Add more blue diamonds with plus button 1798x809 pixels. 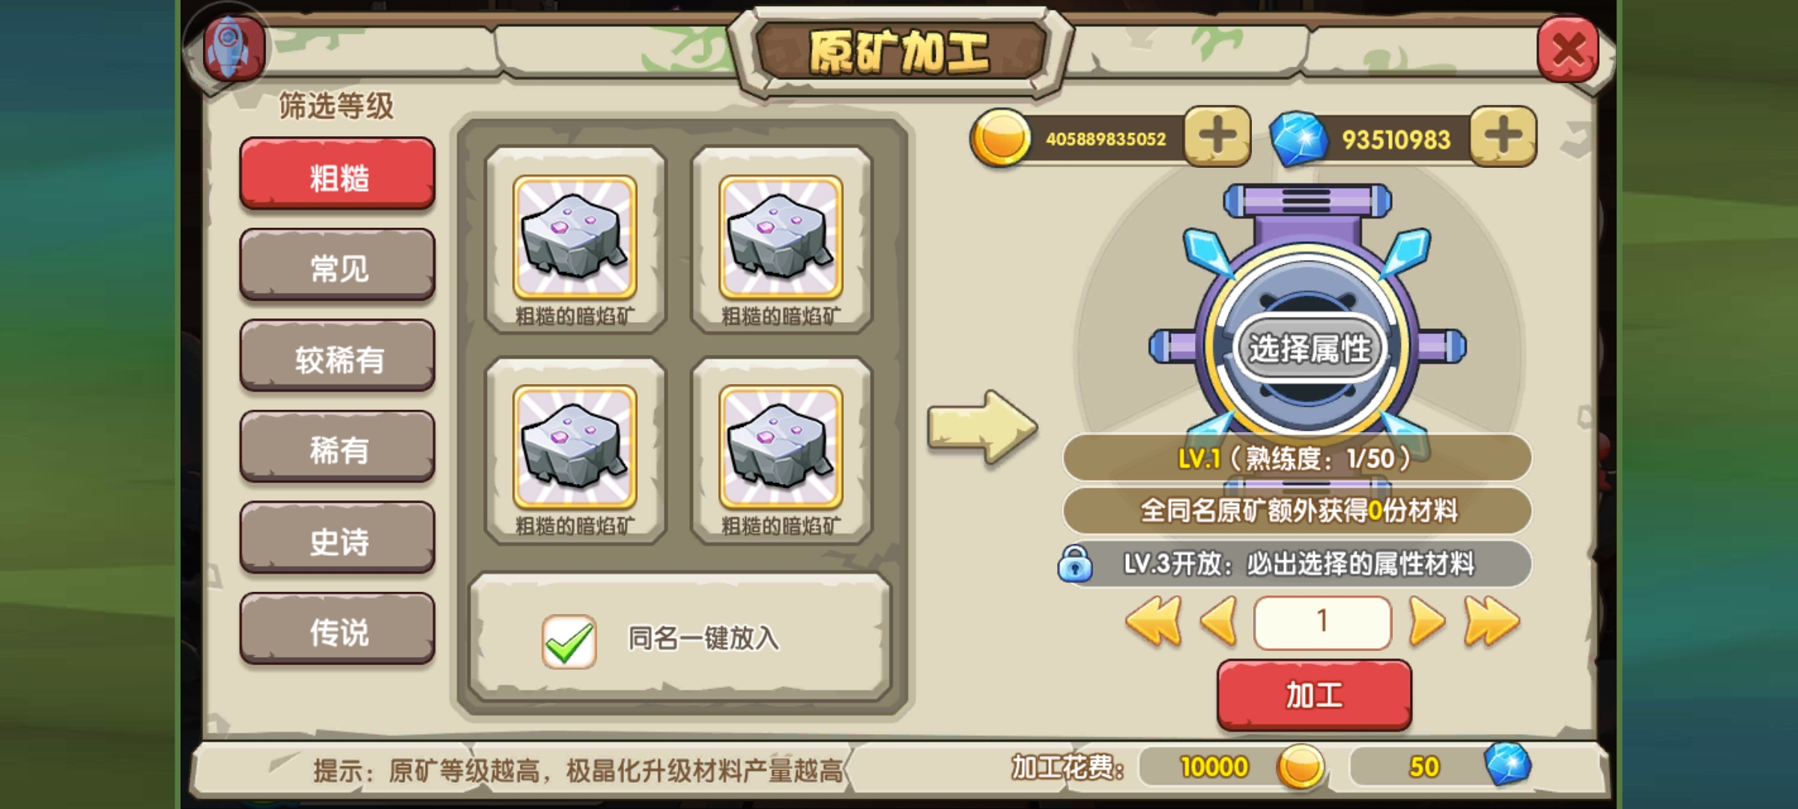click(x=1503, y=136)
